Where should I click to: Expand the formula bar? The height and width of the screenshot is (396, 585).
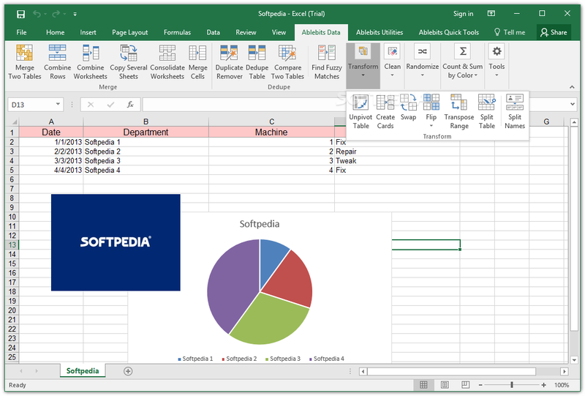tap(573, 105)
